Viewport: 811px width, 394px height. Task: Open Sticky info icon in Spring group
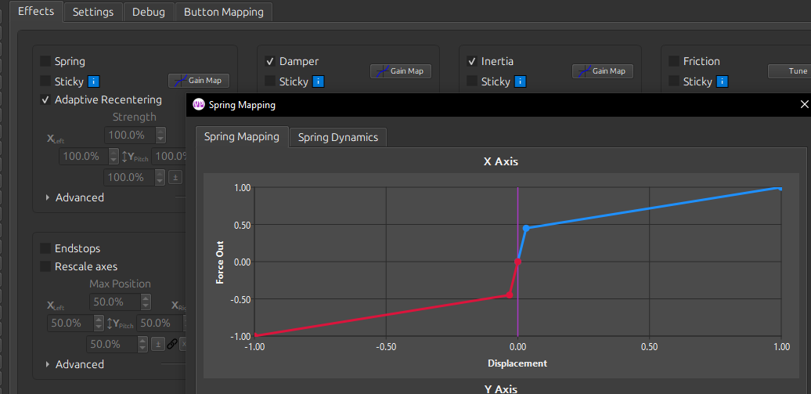point(94,81)
